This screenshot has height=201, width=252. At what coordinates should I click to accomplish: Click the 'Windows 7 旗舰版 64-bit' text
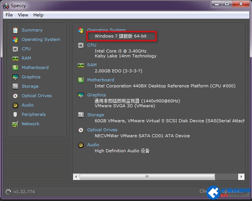pyautogui.click(x=121, y=36)
